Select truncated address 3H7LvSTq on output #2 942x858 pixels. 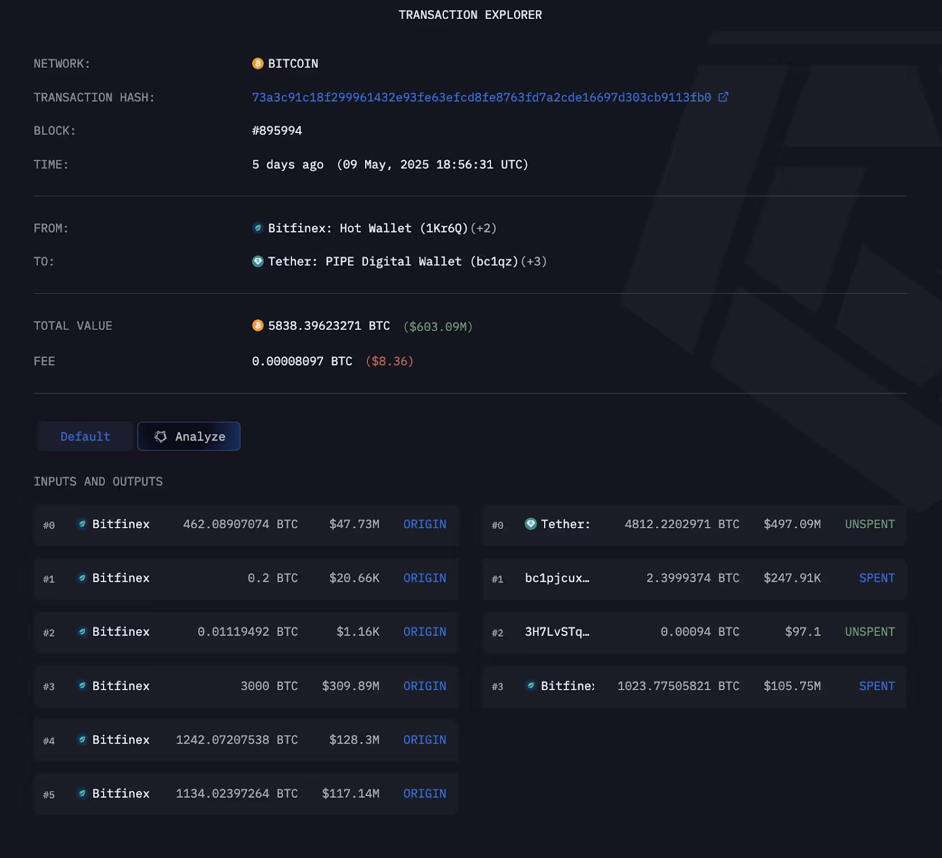(556, 632)
